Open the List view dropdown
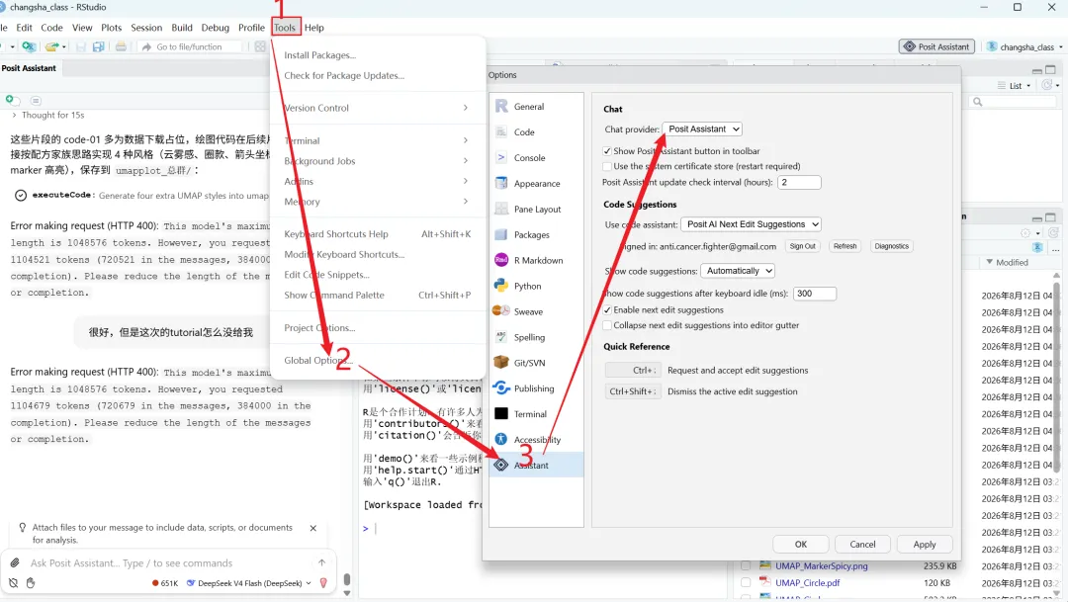The image size is (1068, 602). click(x=1015, y=86)
